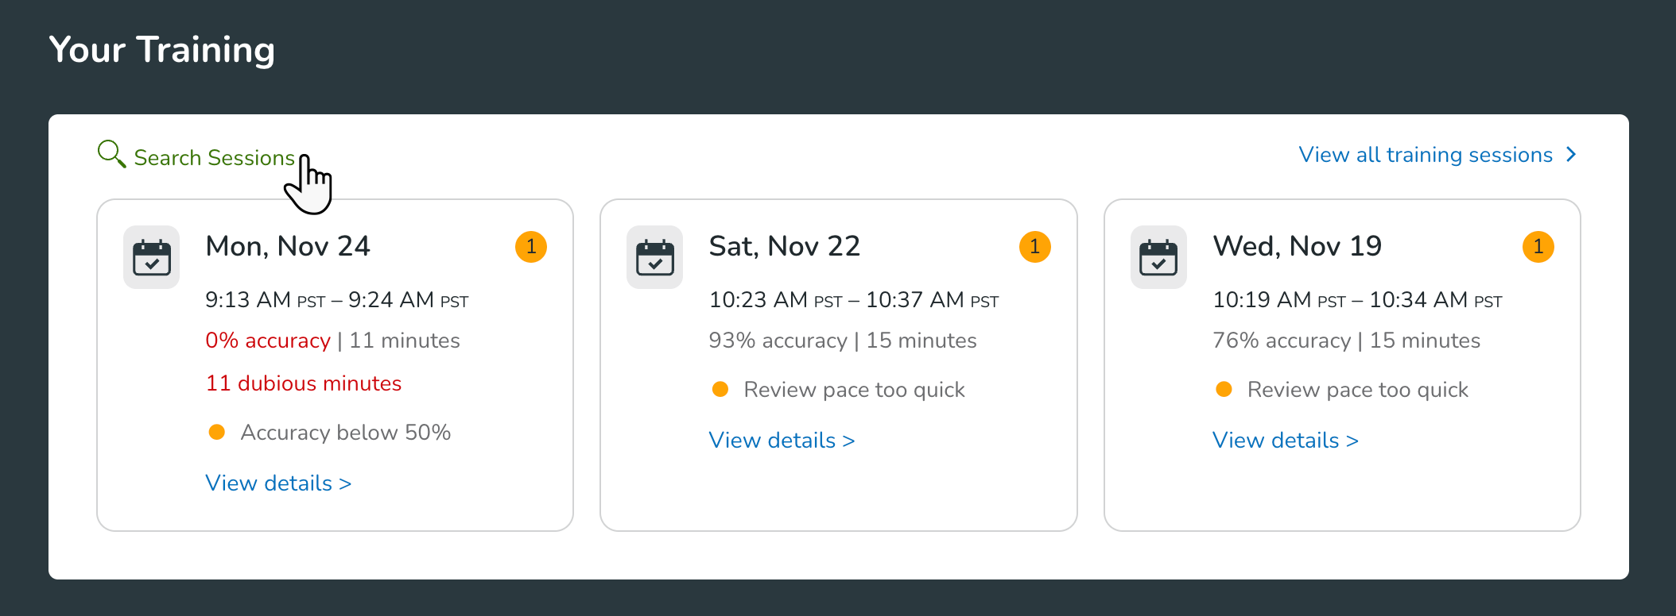Screen dimensions: 1676x616
Task: Click the 11 dubious minutes text
Action: tap(303, 383)
